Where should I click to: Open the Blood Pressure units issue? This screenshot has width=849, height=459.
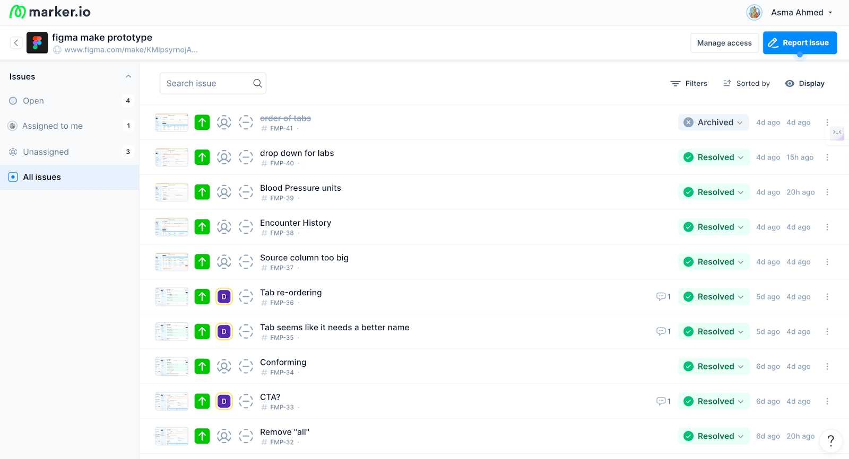300,188
